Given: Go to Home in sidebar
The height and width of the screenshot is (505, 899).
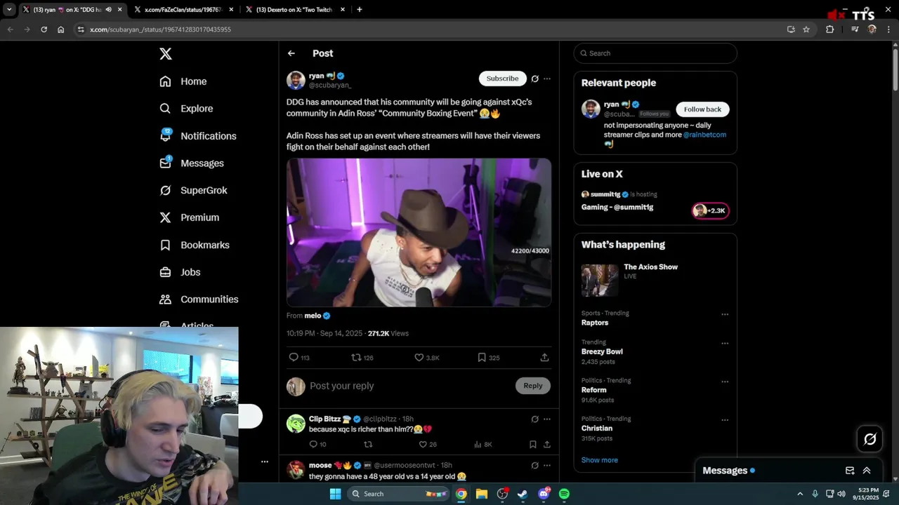Looking at the screenshot, I should (x=183, y=81).
